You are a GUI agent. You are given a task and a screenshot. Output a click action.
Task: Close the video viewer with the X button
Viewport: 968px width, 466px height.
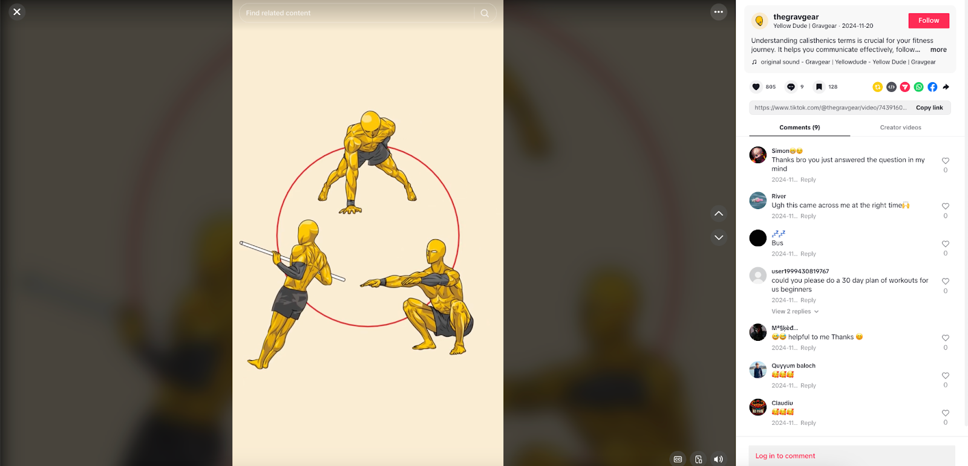pyautogui.click(x=17, y=11)
